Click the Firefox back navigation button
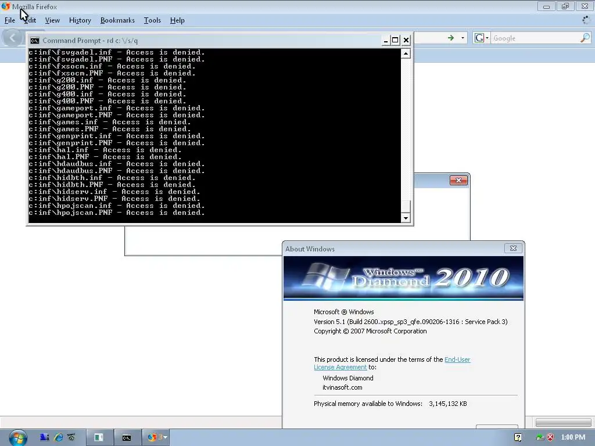 click(12, 38)
